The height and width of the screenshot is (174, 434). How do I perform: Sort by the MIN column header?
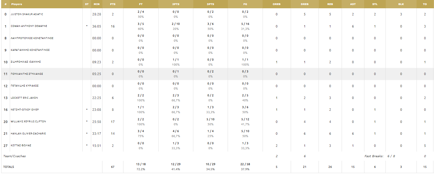(97, 4)
